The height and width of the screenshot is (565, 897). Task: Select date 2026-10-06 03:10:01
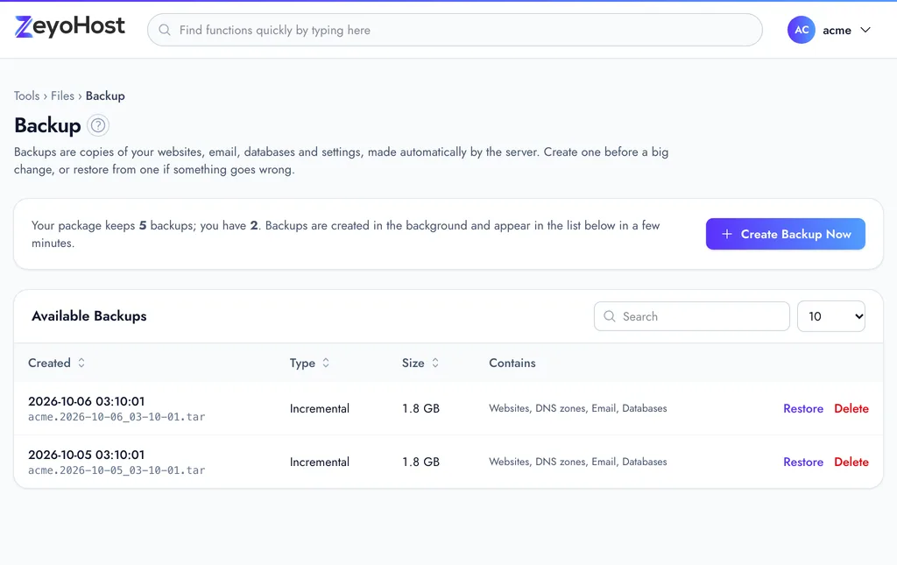pos(87,401)
